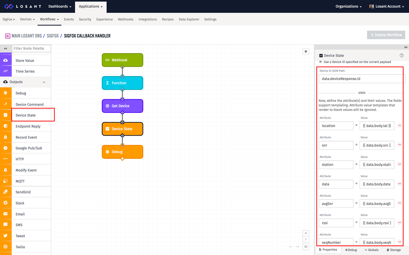Go to Webhooks page
The height and width of the screenshot is (255, 409).
click(126, 19)
